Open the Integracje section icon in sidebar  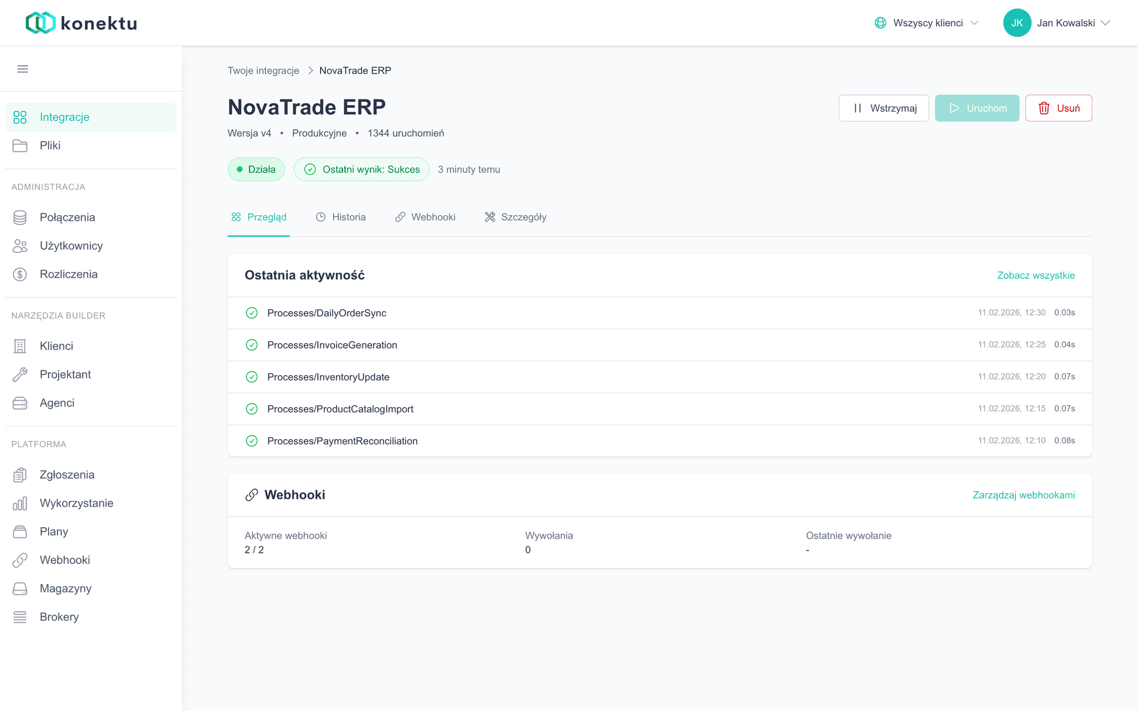20,117
